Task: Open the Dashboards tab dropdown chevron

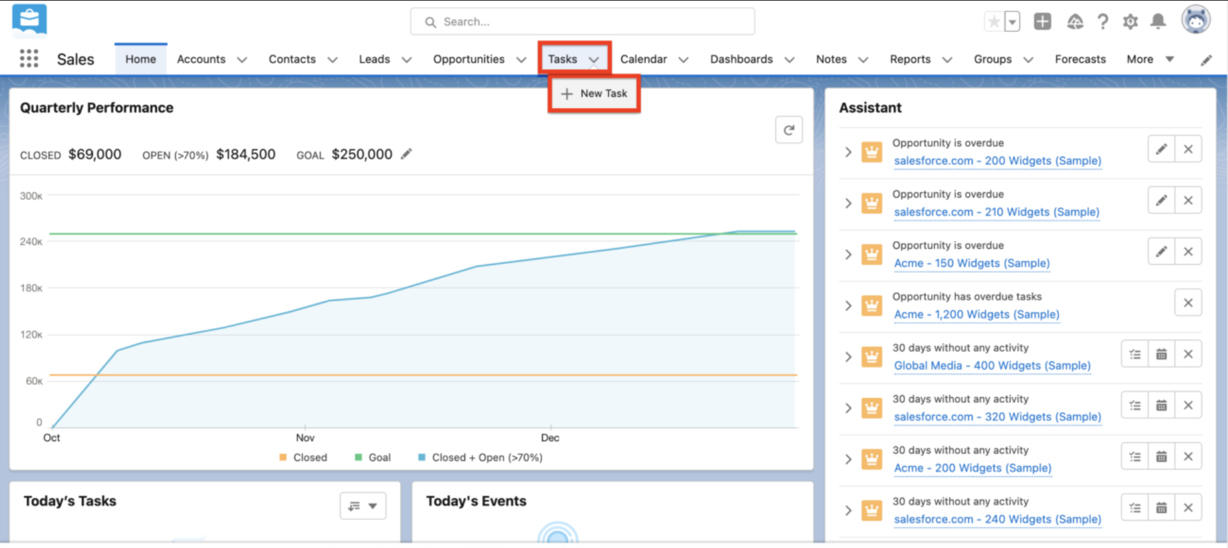Action: (x=790, y=59)
